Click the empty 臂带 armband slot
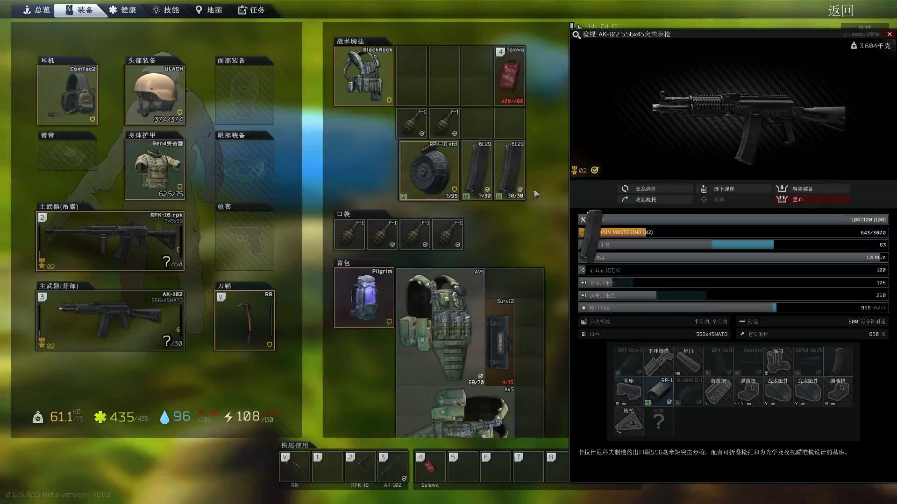The width and height of the screenshot is (897, 504). click(67, 154)
